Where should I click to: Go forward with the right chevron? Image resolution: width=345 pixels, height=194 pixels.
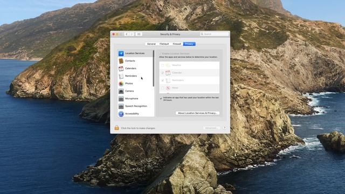click(x=132, y=34)
